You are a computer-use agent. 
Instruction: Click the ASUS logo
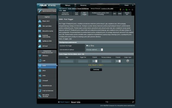[x=43, y=5]
